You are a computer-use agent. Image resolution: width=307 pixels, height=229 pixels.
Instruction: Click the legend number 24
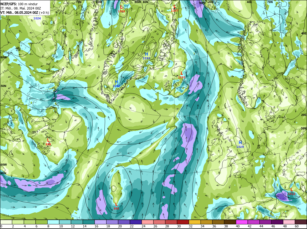pyautogui.click(x=143, y=226)
